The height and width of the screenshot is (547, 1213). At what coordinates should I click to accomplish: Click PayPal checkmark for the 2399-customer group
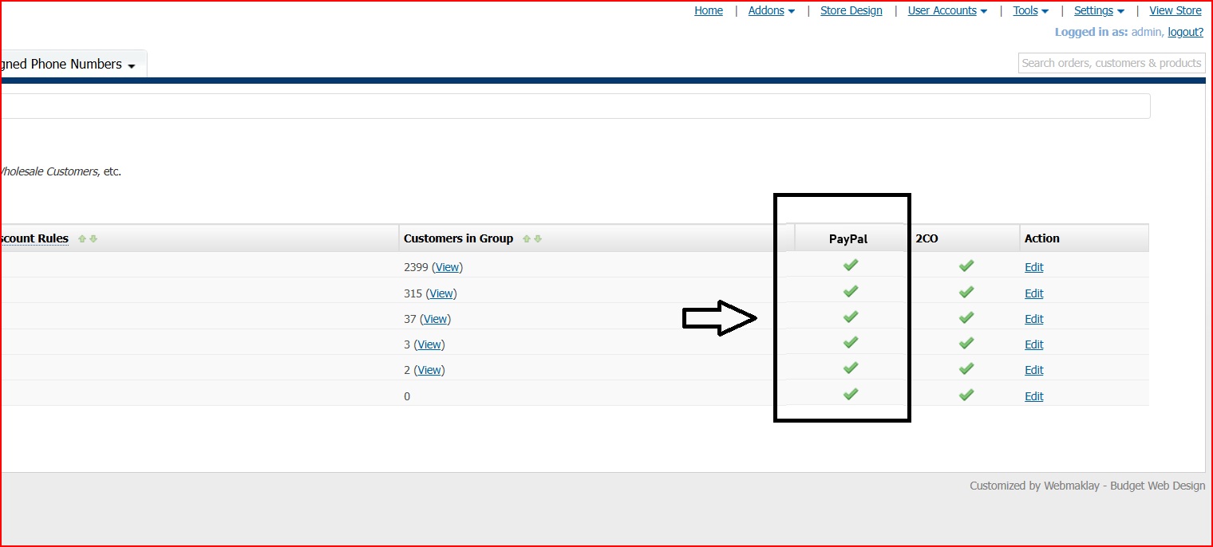851,266
